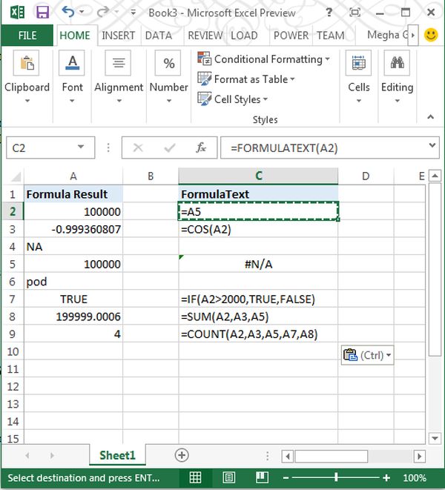Click the Megha account name
445x490 pixels.
point(387,35)
